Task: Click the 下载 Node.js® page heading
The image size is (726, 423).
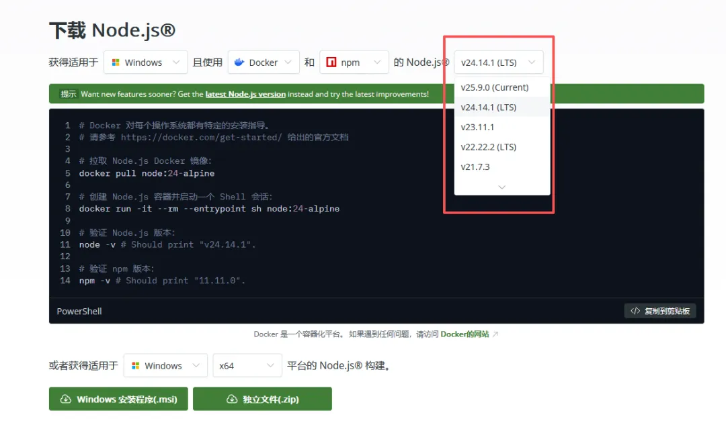Action: 112,30
